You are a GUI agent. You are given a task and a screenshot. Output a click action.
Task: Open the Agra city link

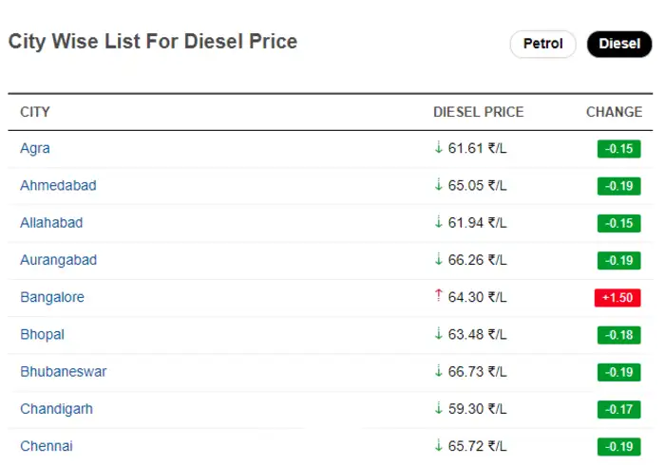(35, 148)
